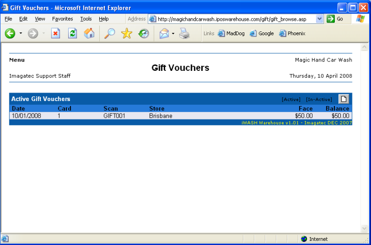The image size is (371, 245).
Task: Click the Print printer icon
Action: point(185,33)
